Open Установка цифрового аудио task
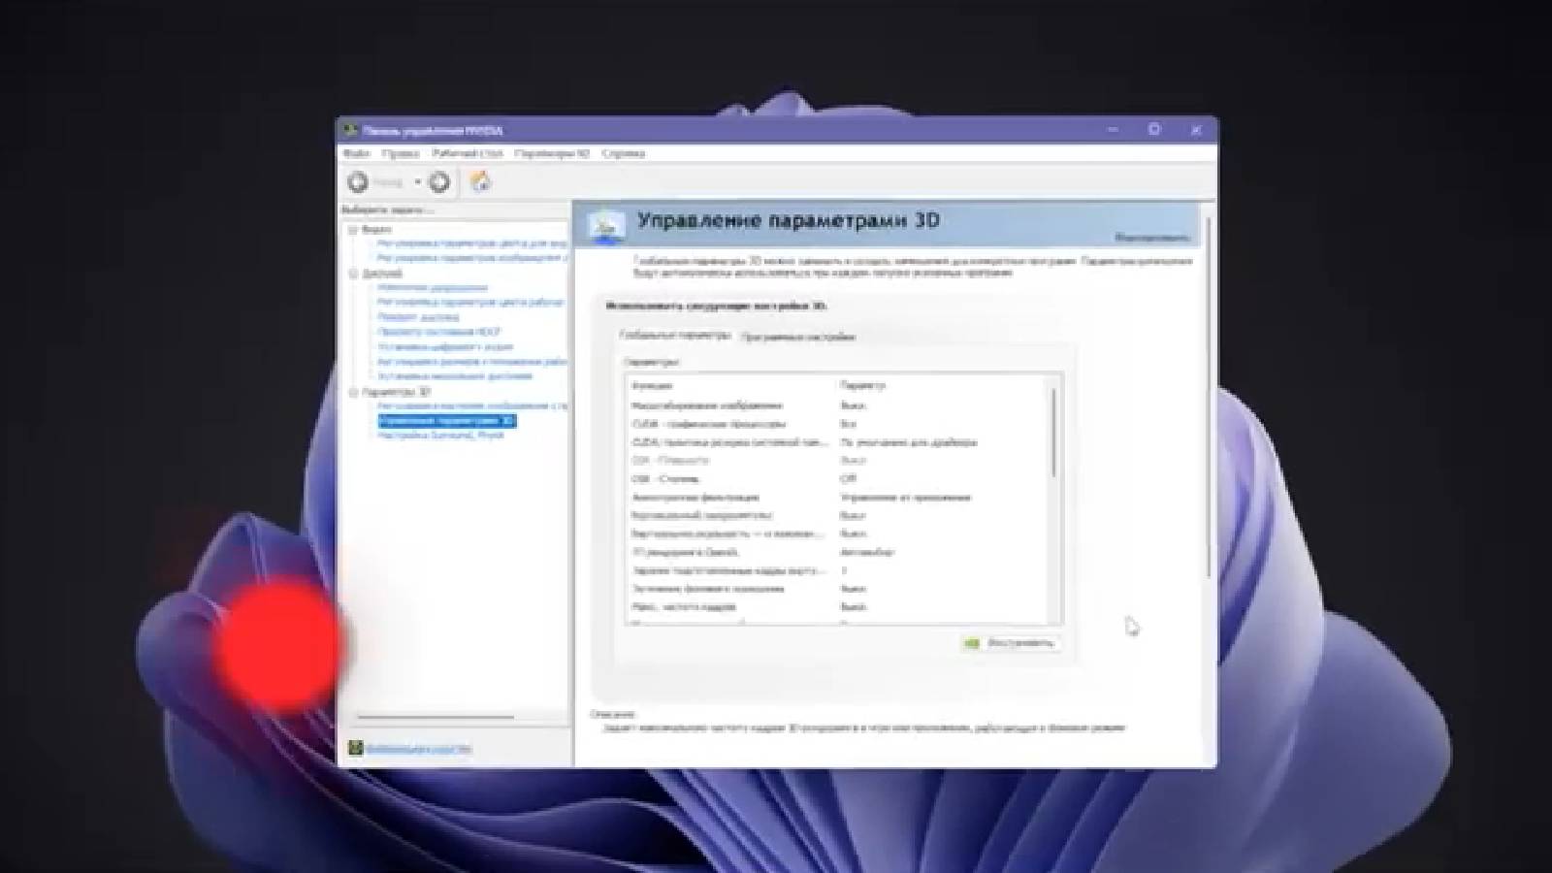This screenshot has height=873, width=1552. point(445,346)
